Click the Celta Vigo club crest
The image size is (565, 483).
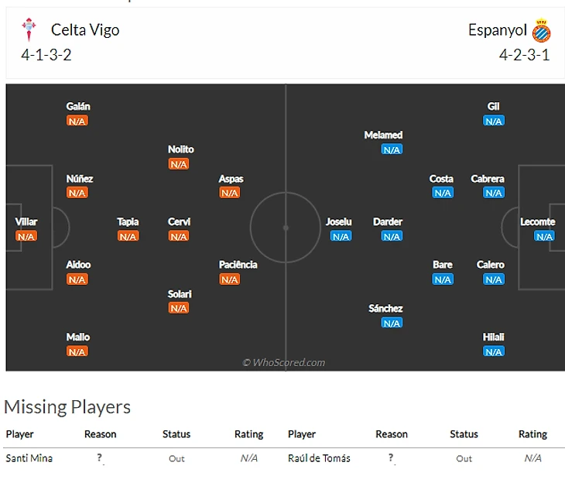[29, 29]
